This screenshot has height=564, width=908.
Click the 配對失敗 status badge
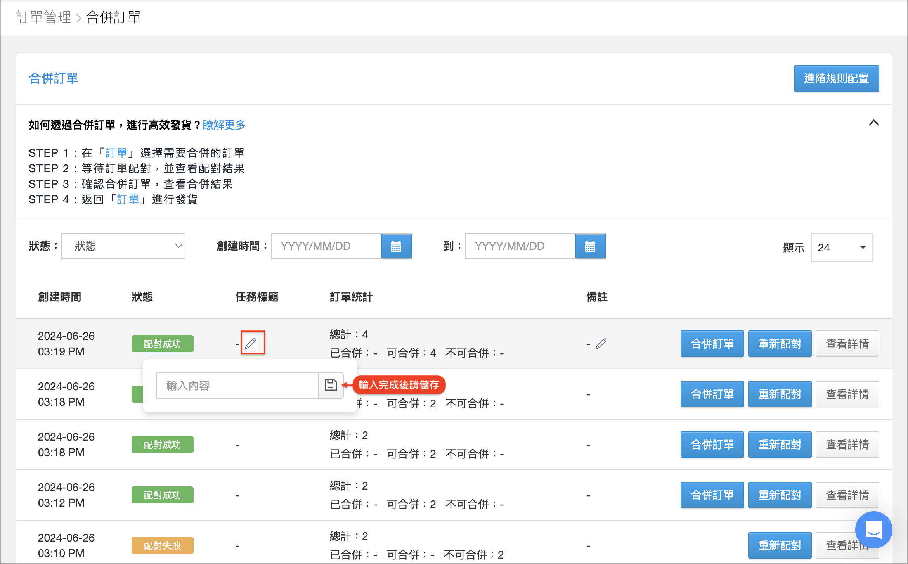coord(162,545)
